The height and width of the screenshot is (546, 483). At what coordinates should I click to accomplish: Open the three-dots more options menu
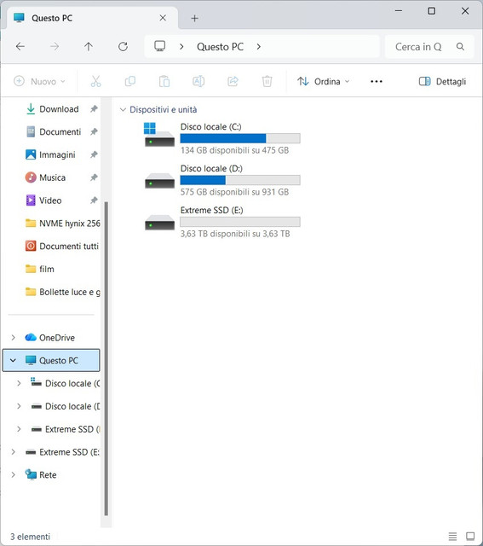(x=377, y=82)
